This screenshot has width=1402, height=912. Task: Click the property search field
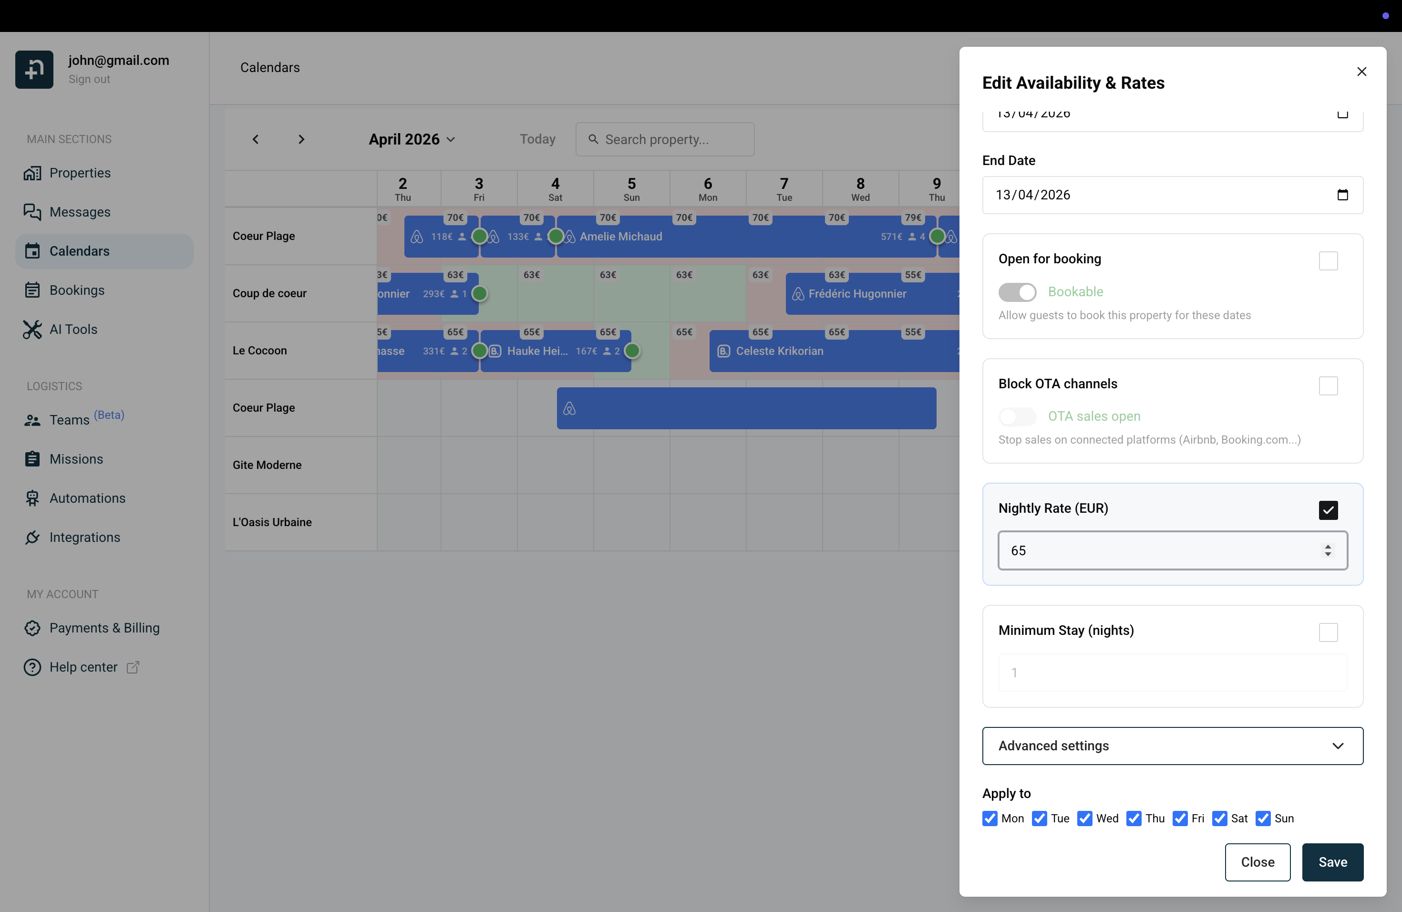coord(664,139)
